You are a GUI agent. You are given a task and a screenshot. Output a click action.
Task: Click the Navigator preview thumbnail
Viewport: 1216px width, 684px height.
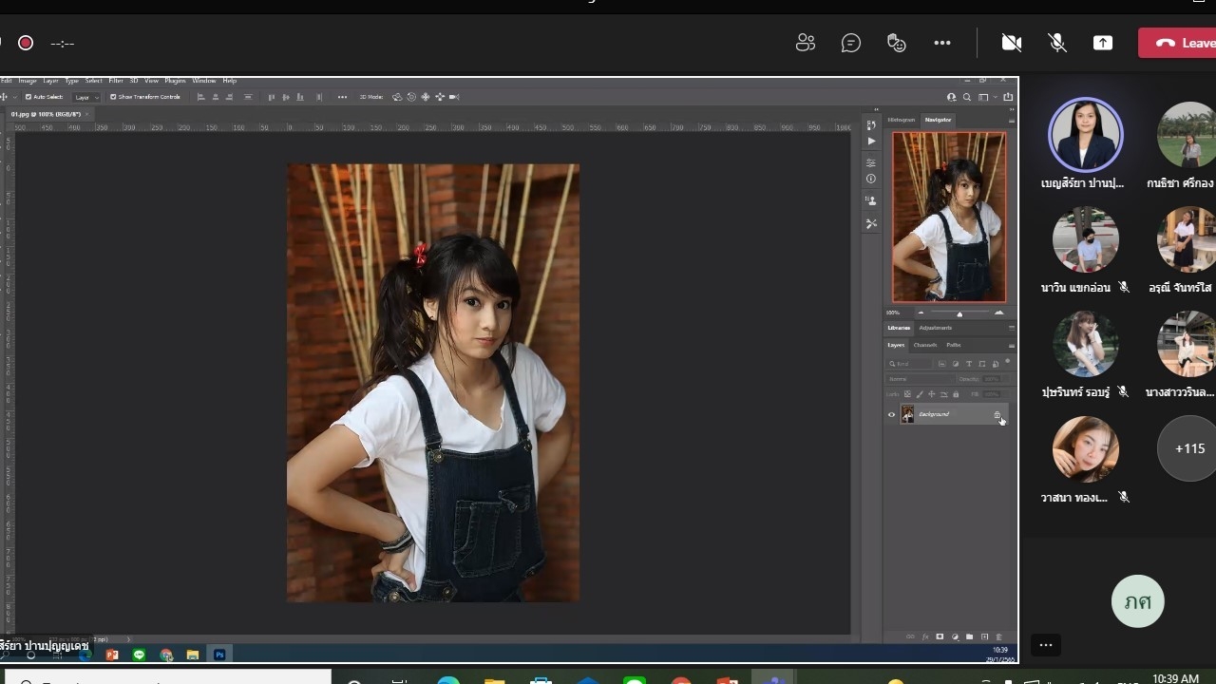949,217
